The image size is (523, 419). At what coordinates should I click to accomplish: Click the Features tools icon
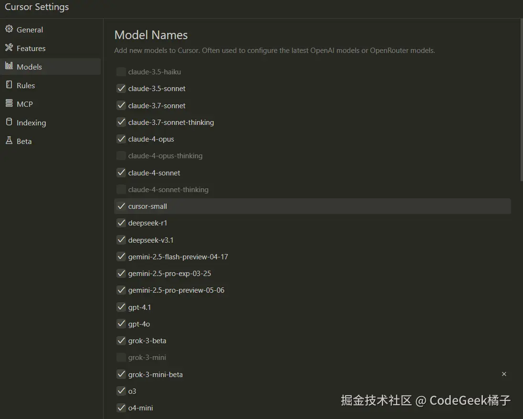tap(9, 48)
